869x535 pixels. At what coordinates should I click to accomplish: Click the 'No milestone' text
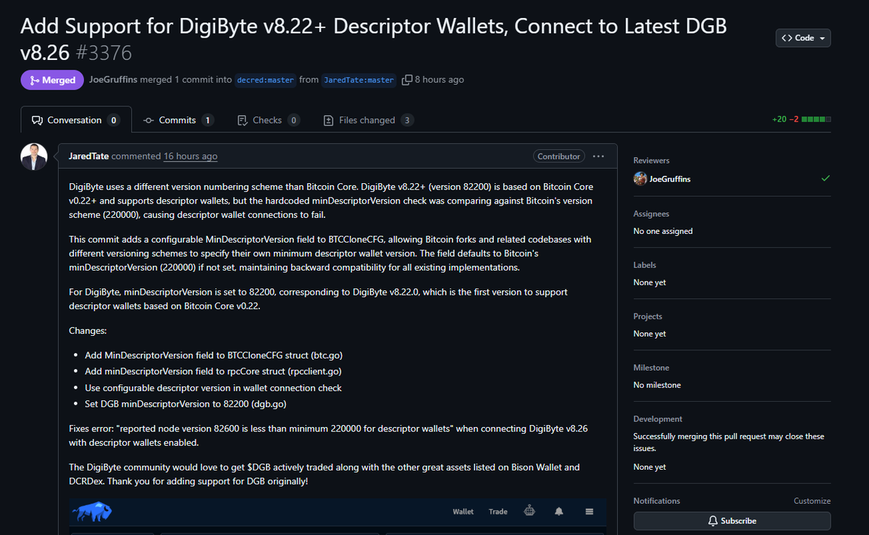(657, 385)
